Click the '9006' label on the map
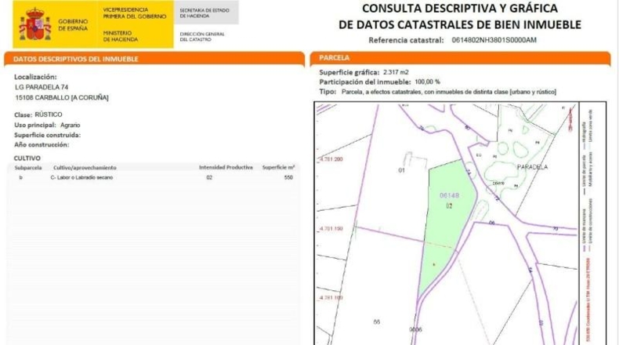Screen dimensions: 619x345 416,329
